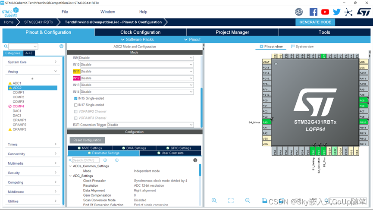Open the Twitter bird icon

[337, 12]
